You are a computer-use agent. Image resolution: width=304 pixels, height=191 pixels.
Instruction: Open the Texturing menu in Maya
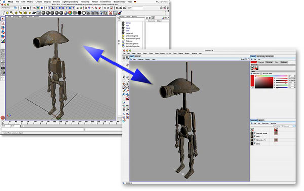(x=85, y=2)
